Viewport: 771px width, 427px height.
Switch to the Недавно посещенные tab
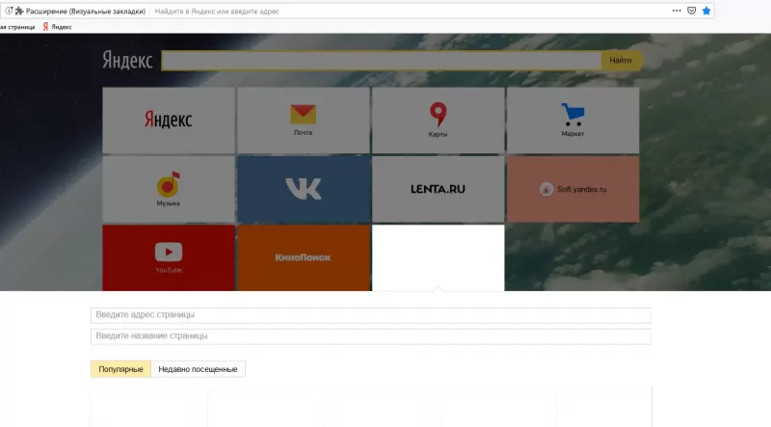click(198, 369)
